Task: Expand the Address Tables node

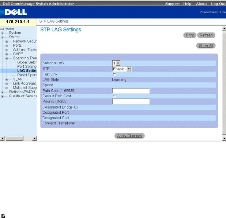Action: click(x=7, y=50)
